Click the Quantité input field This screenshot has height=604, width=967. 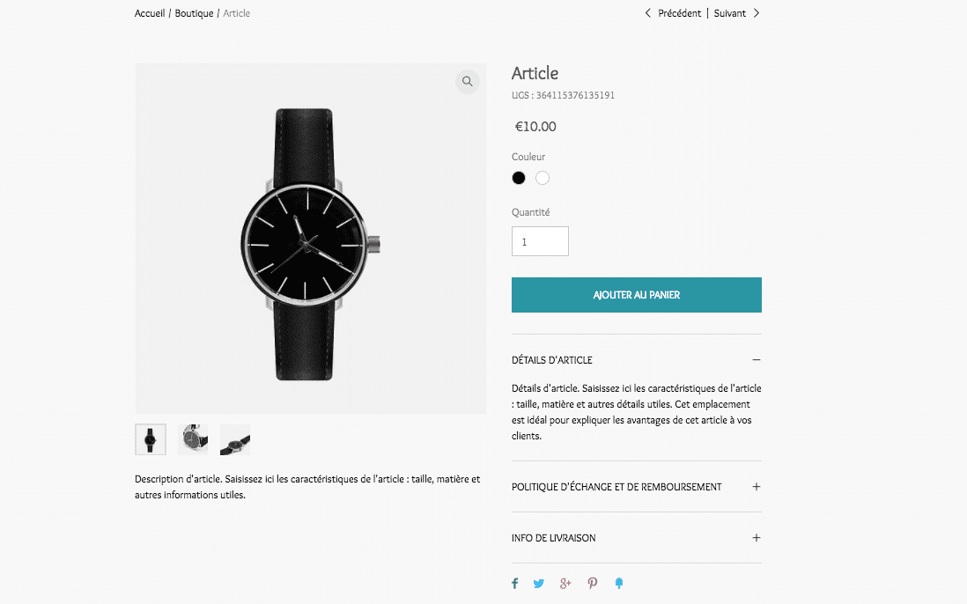[x=540, y=241]
